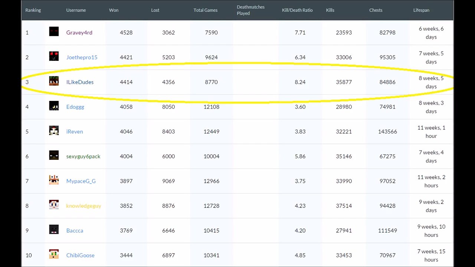This screenshot has width=475, height=267.
Task: Click ILikeDudes' avatar head icon
Action: tap(54, 81)
